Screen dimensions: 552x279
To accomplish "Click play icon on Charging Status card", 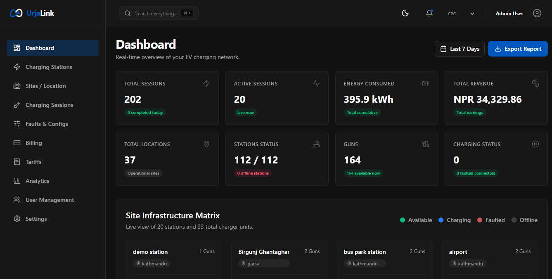I will click(535, 144).
